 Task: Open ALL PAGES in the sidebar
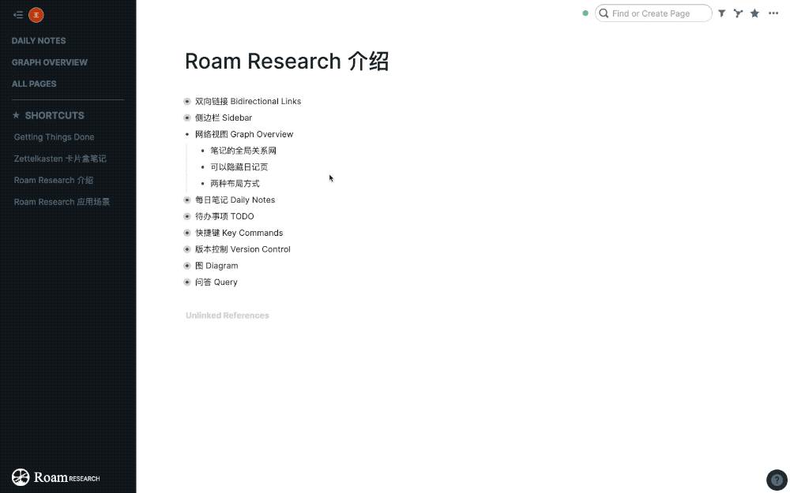tap(34, 84)
